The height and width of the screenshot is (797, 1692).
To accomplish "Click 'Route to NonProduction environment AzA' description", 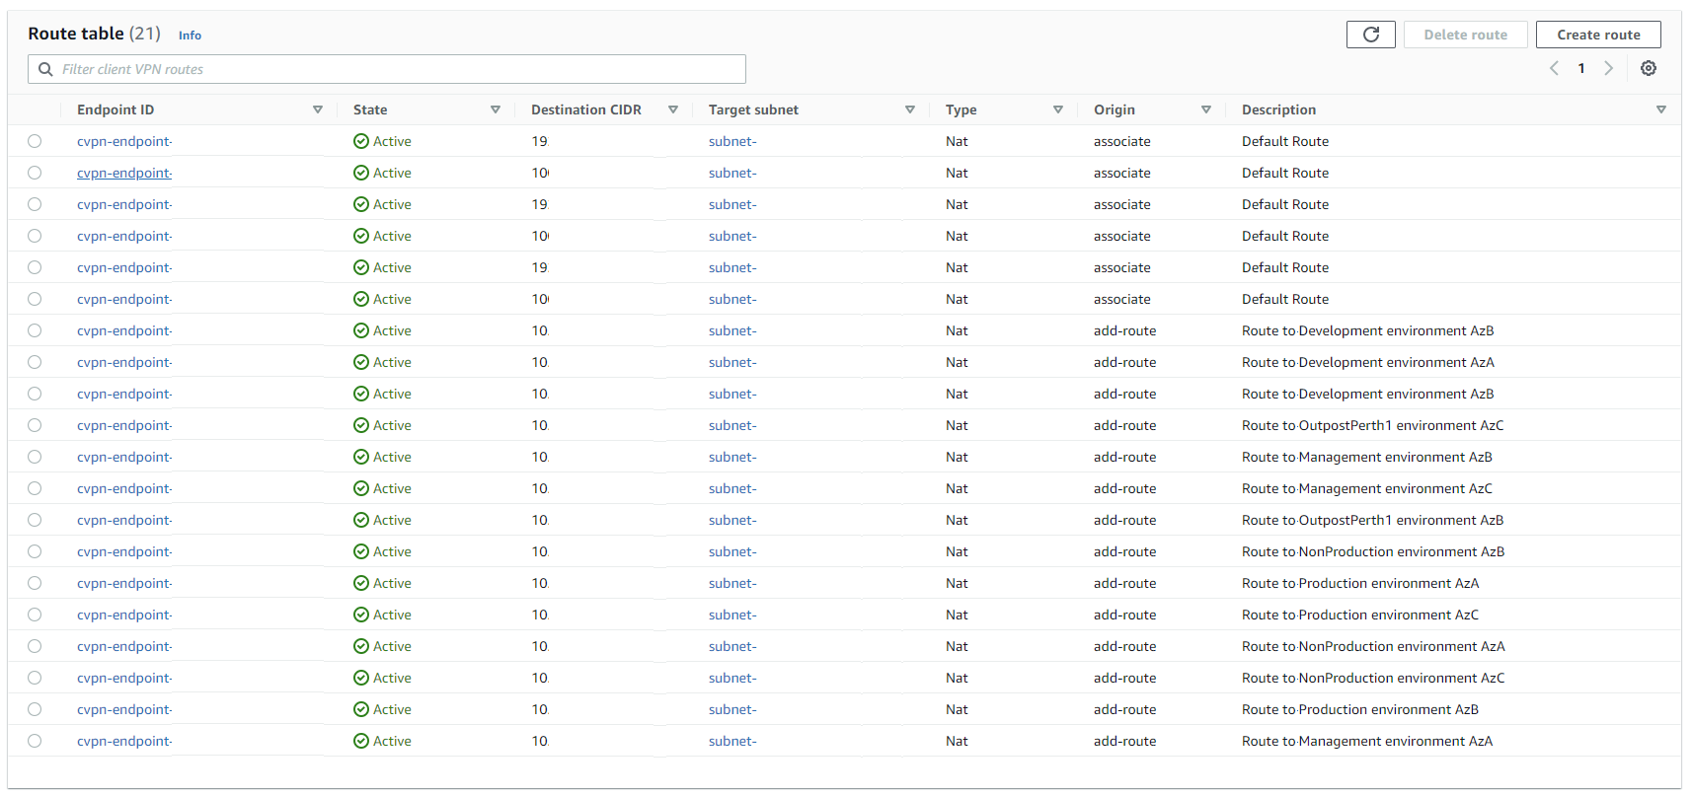I will [1373, 646].
